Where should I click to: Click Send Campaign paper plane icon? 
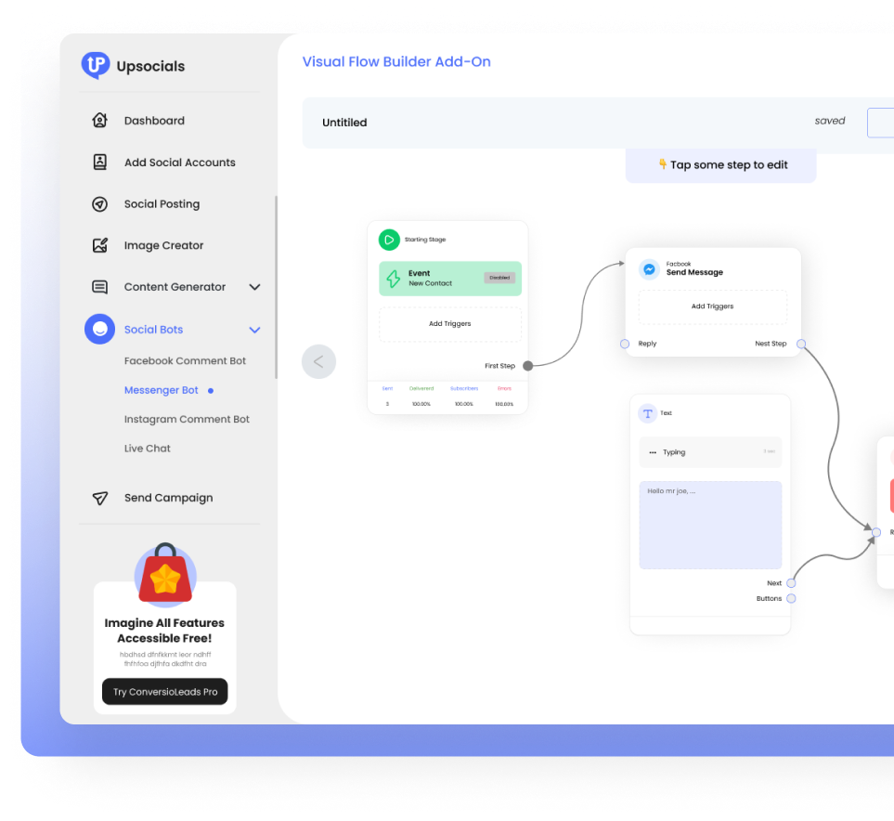click(x=99, y=498)
